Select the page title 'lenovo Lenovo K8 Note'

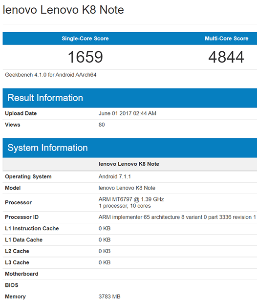pos(64,10)
